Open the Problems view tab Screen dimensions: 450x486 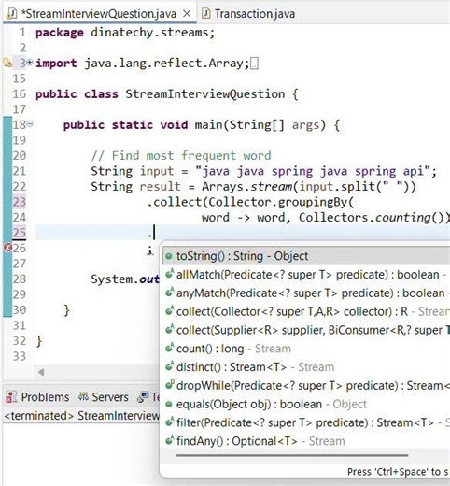tap(37, 397)
